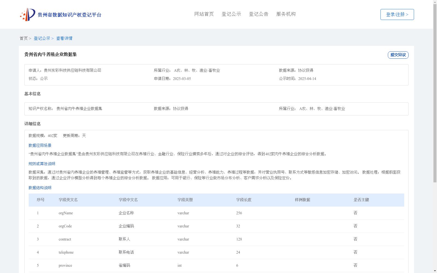Click the 贵州省数据知识产权登记平台 site title
The image size is (437, 273).
[x=69, y=15]
